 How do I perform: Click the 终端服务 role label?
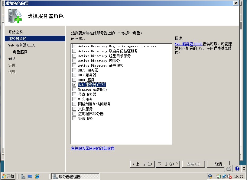pyautogui.click(x=85, y=118)
